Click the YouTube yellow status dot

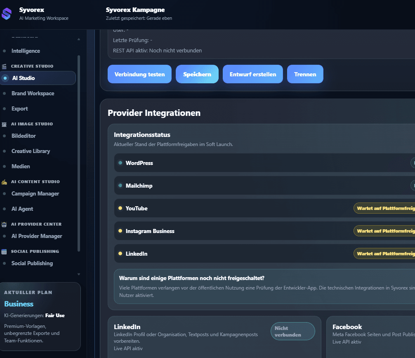(120, 208)
